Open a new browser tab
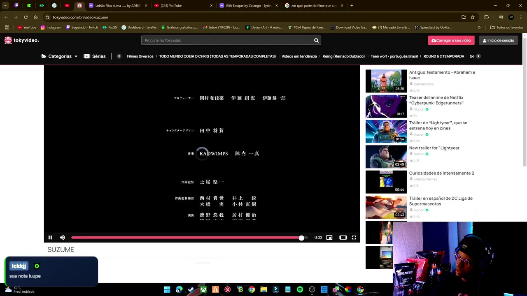This screenshot has width=527, height=296. pyautogui.click(x=352, y=6)
